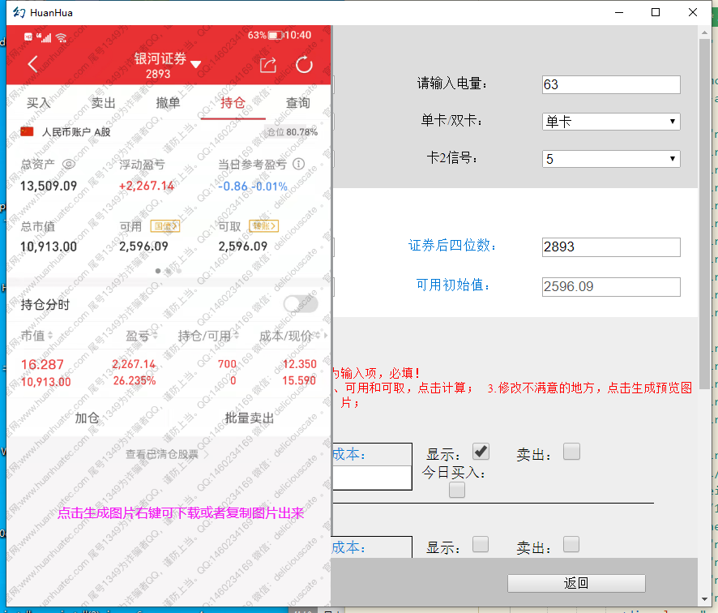Toggle the eye icon beside 总资产

(x=69, y=164)
